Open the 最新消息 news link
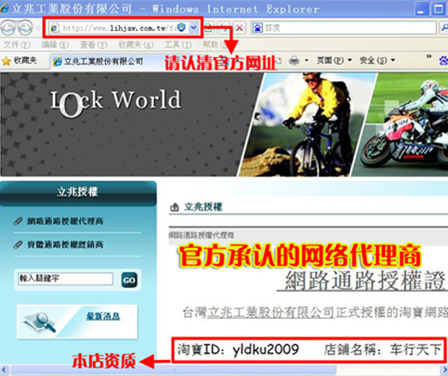The image size is (448, 376). [x=103, y=316]
